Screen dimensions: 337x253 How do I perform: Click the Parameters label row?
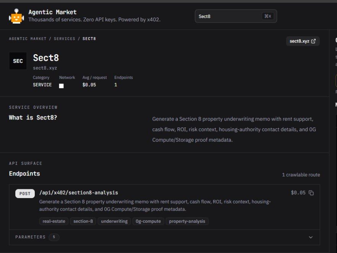point(164,237)
